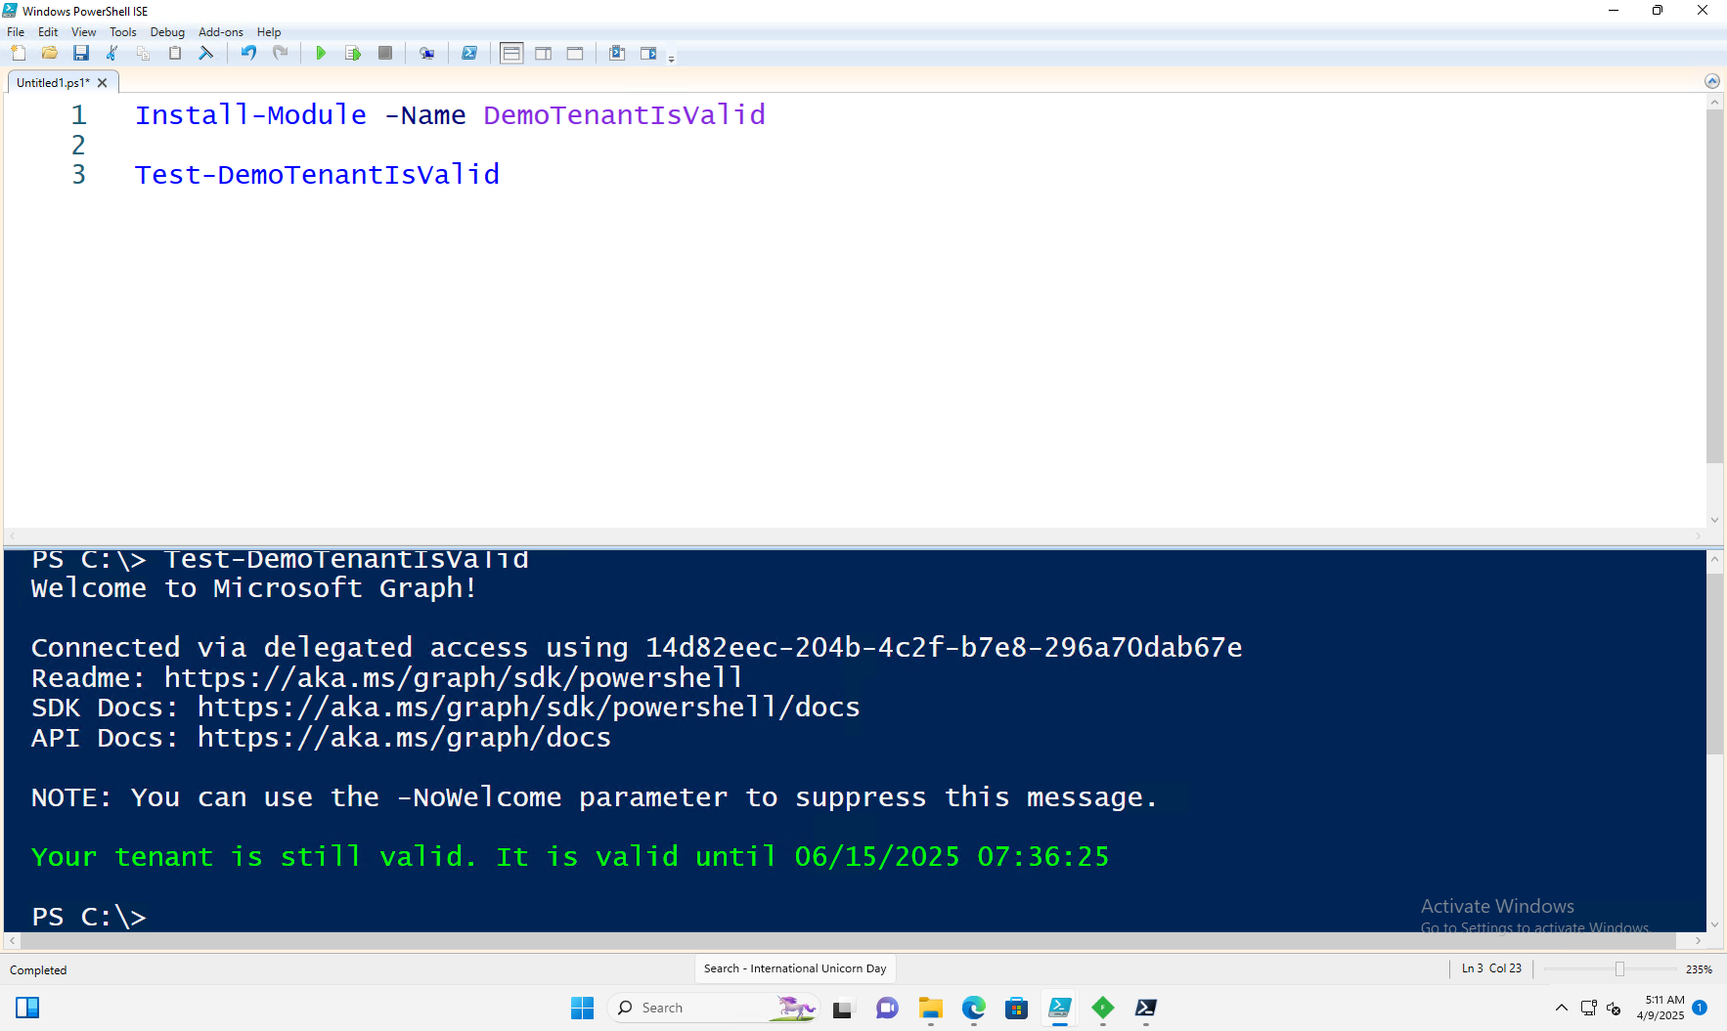
Task: Click the Completed status text
Action: [x=38, y=970]
